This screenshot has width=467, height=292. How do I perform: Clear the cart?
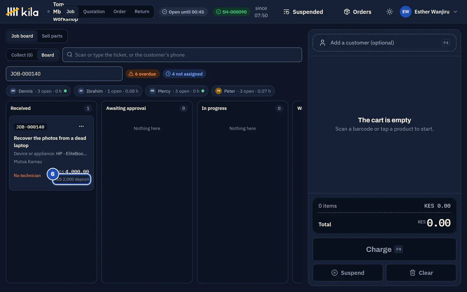pyautogui.click(x=421, y=273)
